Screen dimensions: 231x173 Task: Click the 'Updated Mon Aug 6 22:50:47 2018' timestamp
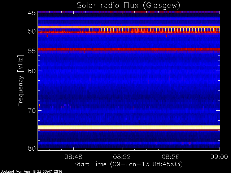coord(31,172)
